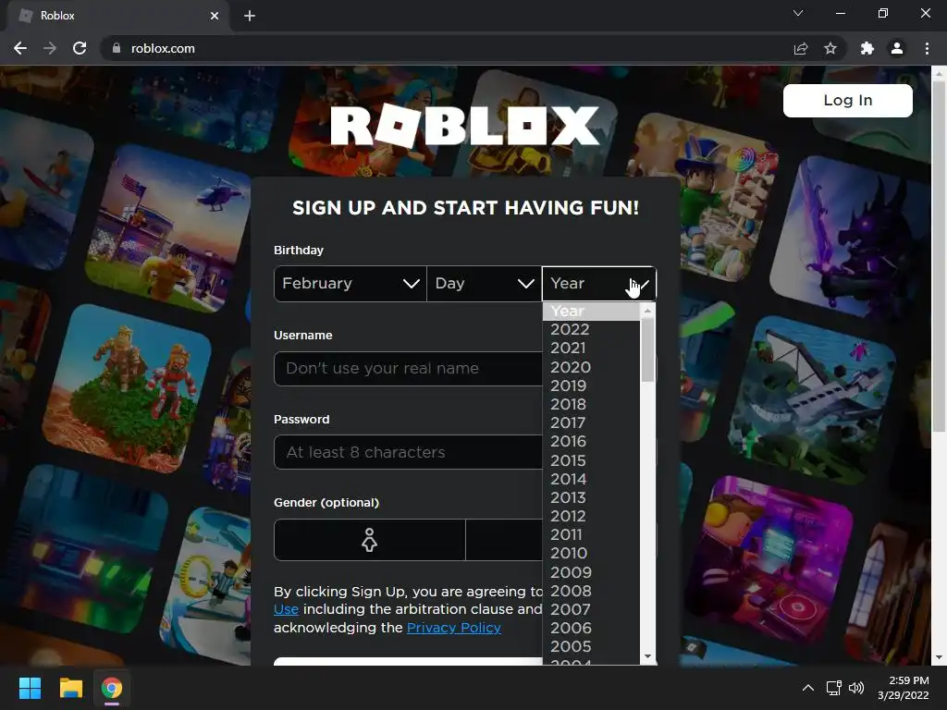
Task: Click the browser forward arrow
Action: pos(50,48)
